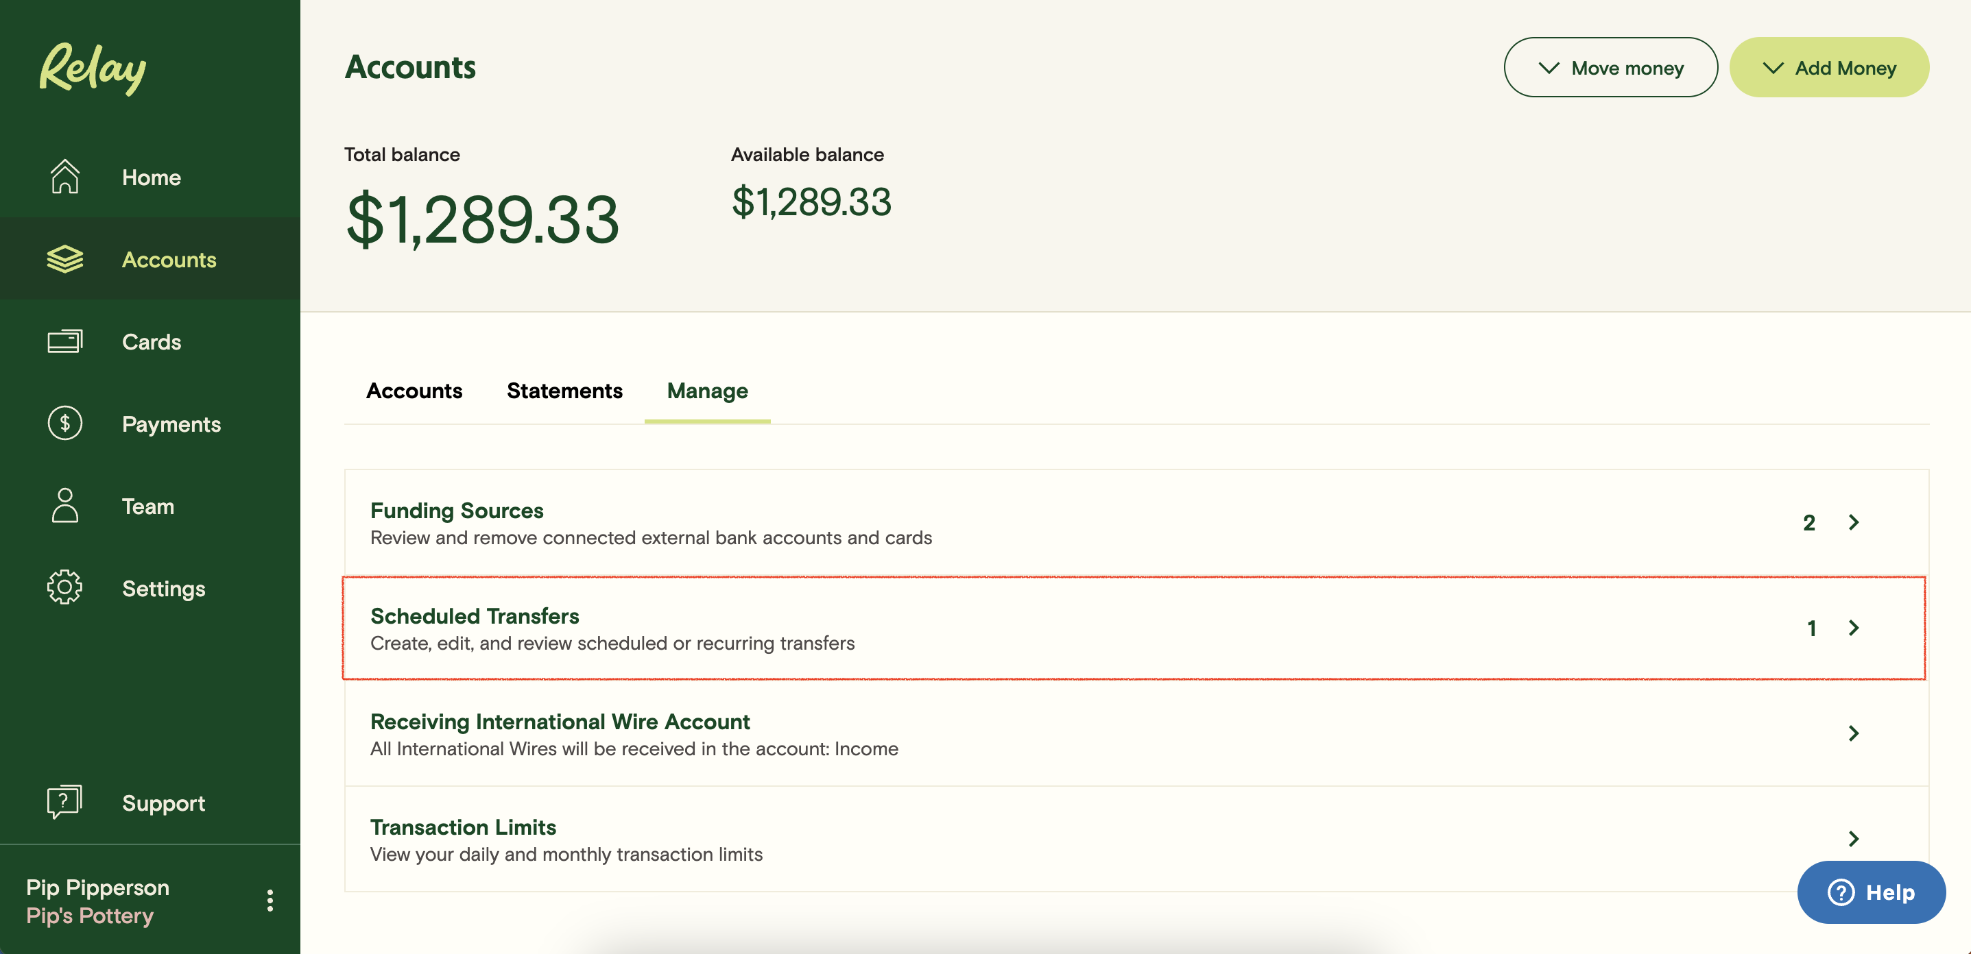1971x954 pixels.
Task: Open the Team page label
Action: point(147,506)
